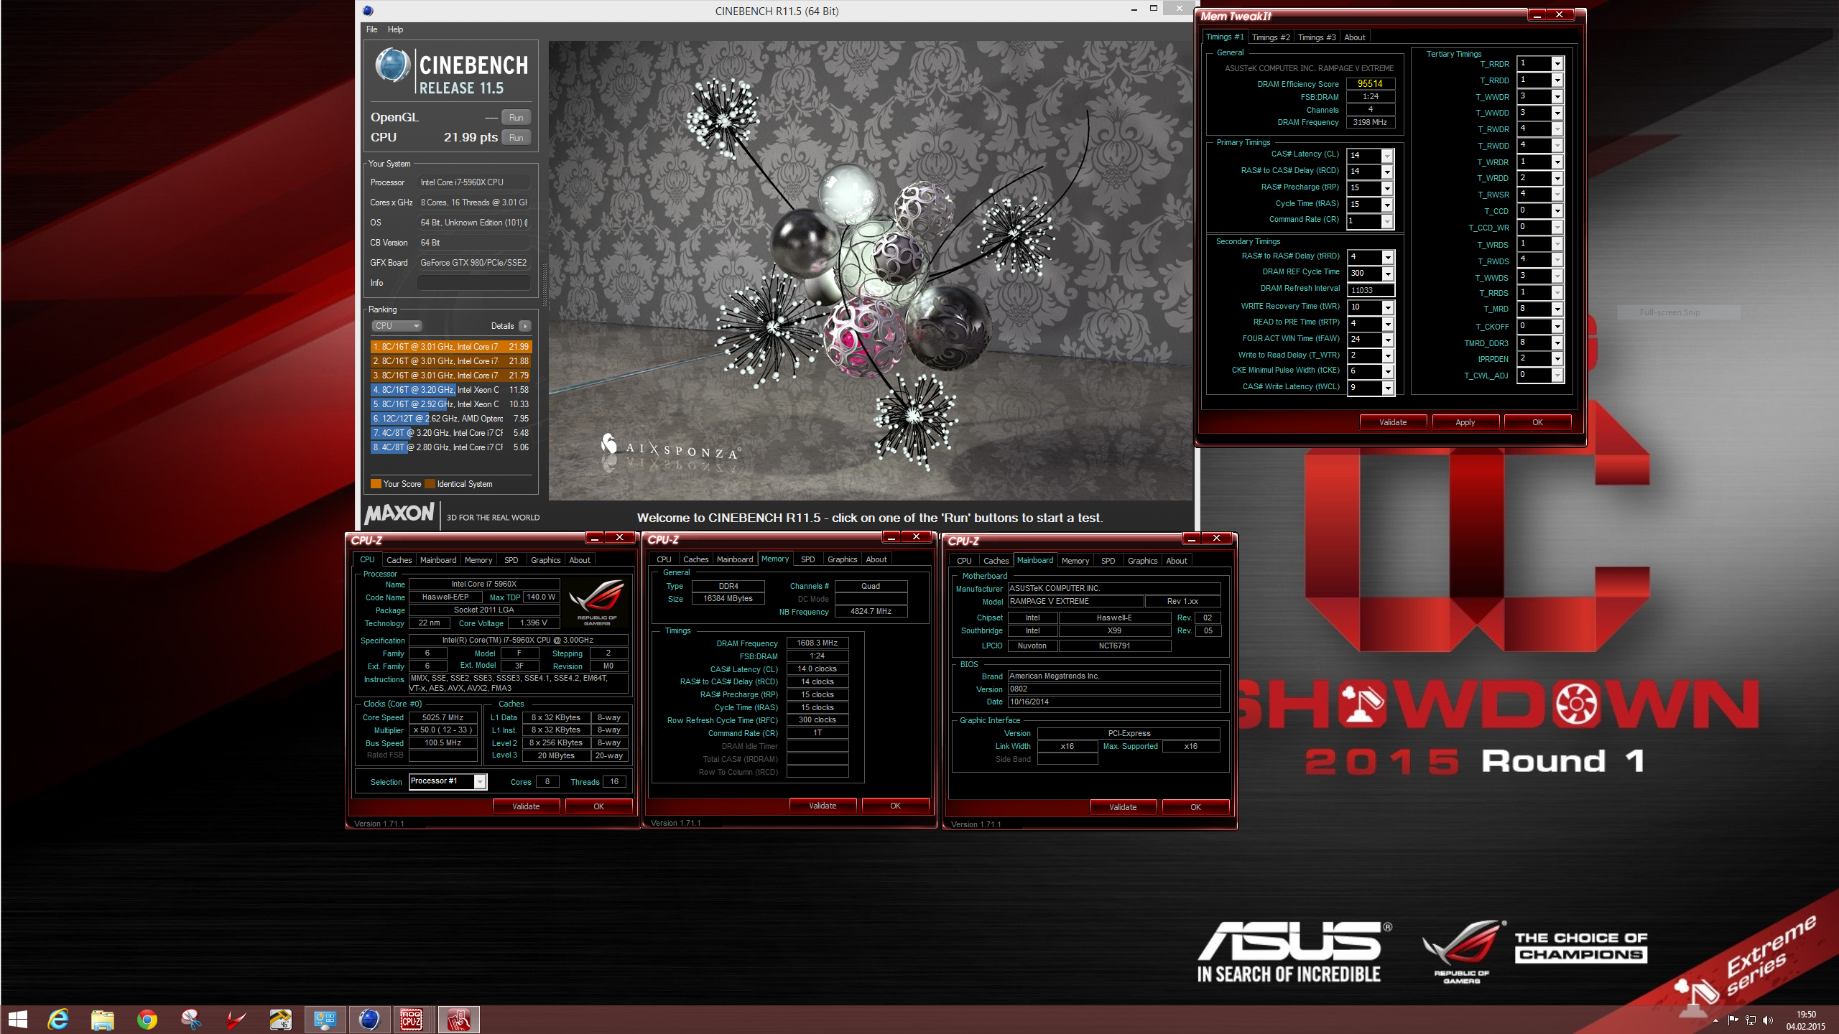Switch to ROG CPU-Z taskbar icon
Image resolution: width=1839 pixels, height=1034 pixels.
tap(412, 1019)
